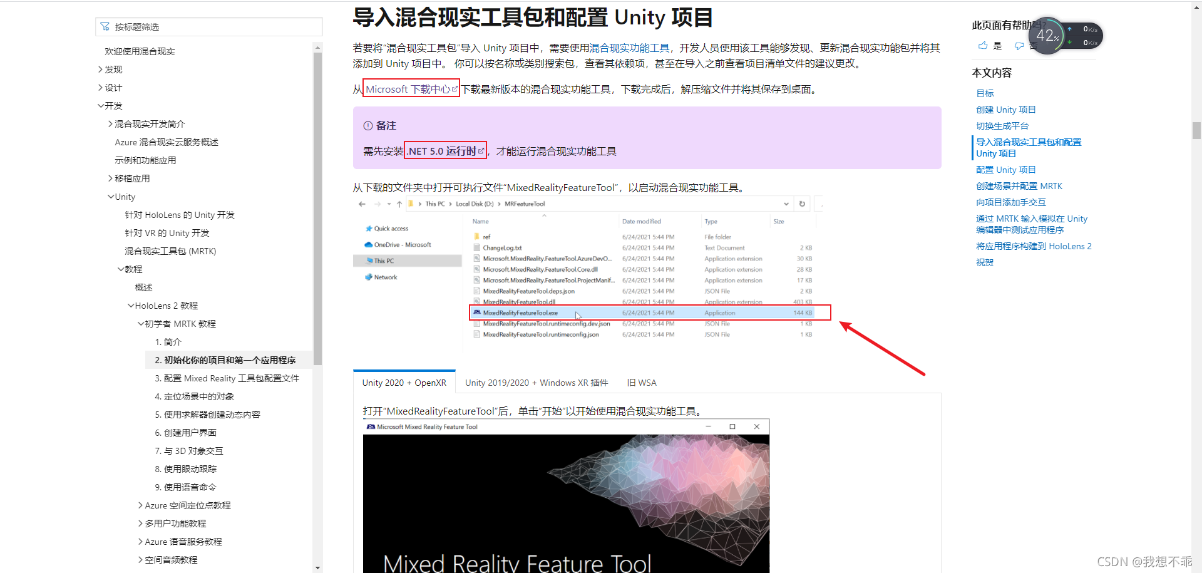Click the refresh icon in explorer screenshot
The width and height of the screenshot is (1202, 573).
tap(802, 204)
